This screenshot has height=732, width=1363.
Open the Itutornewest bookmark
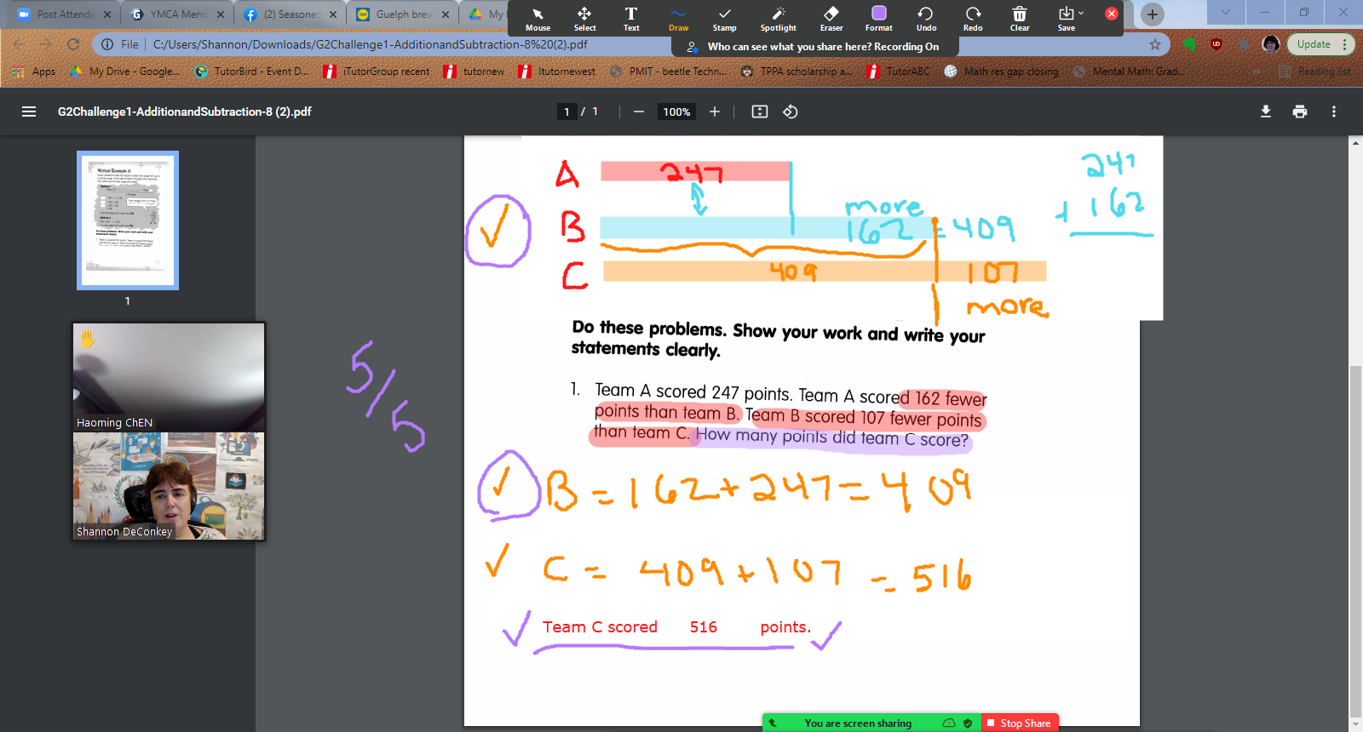(x=557, y=71)
